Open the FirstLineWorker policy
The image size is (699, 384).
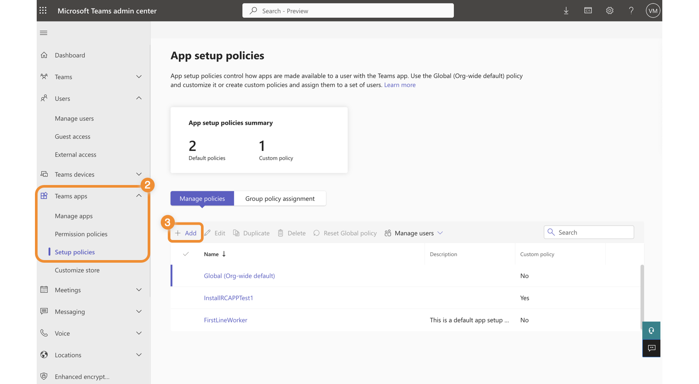click(225, 320)
